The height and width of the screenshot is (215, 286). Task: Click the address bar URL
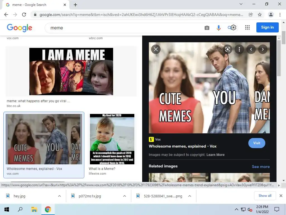click(x=141, y=15)
